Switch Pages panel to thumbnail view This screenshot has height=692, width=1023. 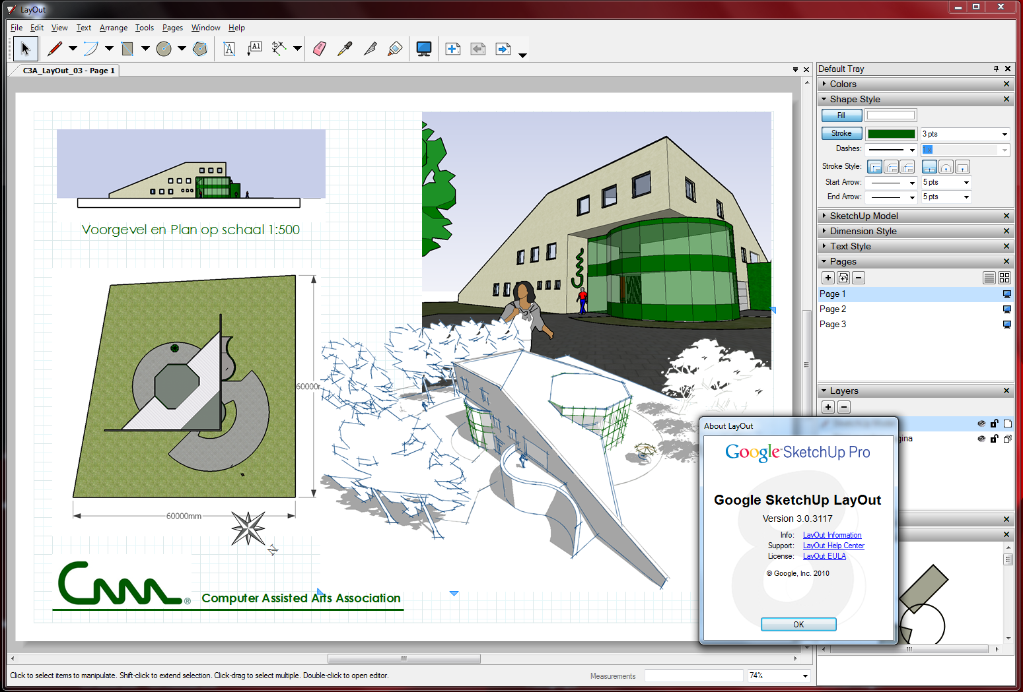pos(1005,278)
